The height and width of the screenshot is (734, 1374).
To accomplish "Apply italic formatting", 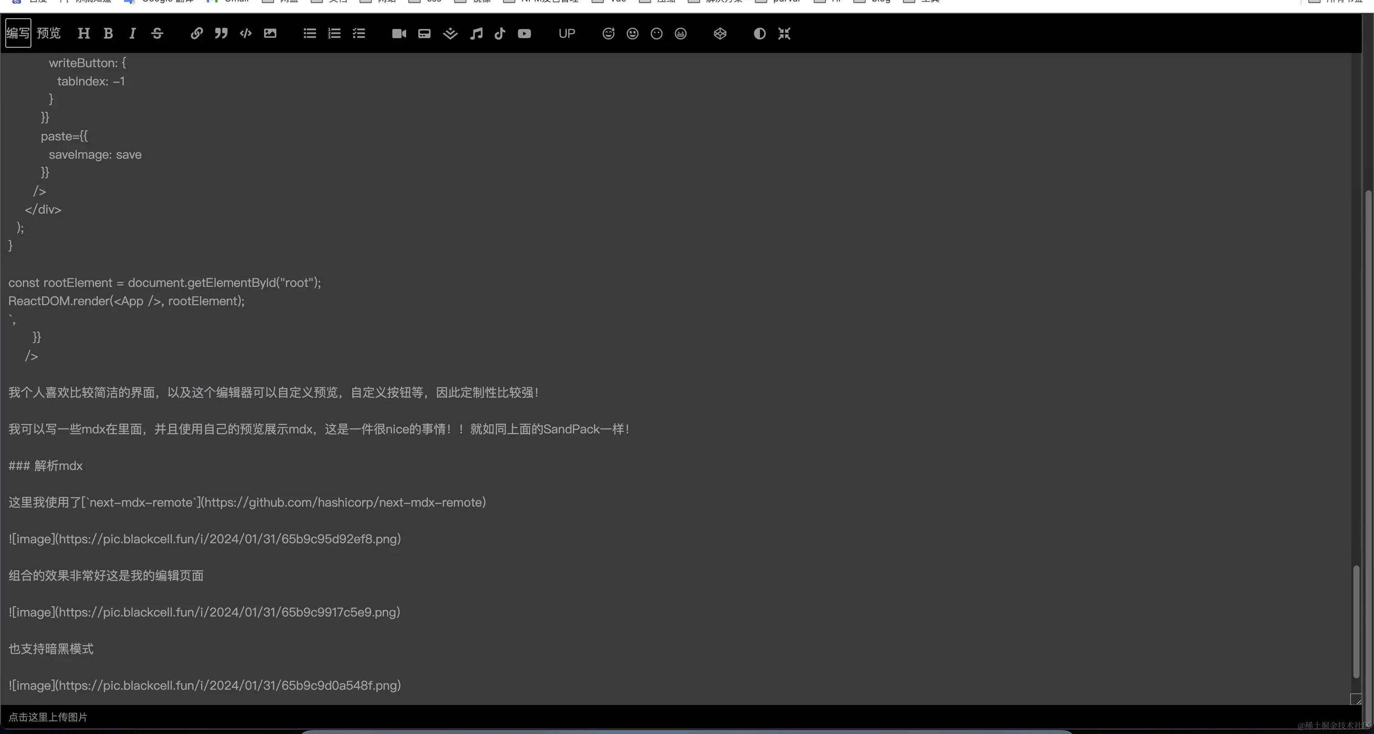I will (132, 34).
